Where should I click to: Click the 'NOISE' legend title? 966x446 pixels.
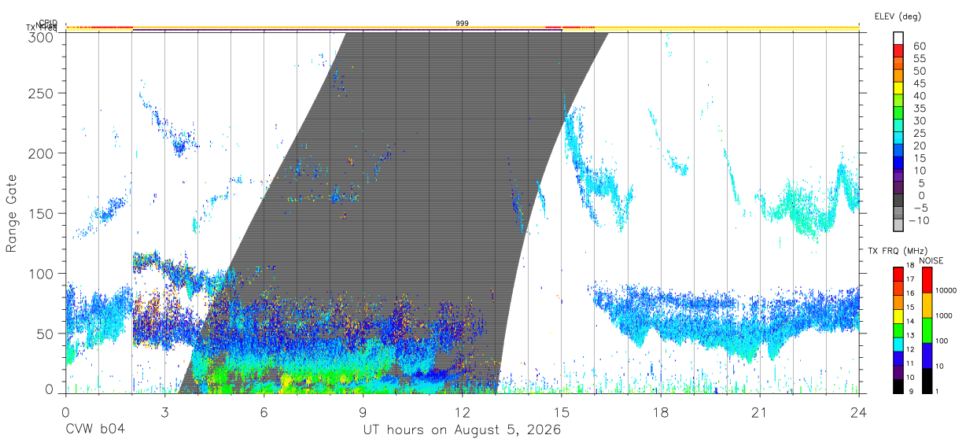tap(931, 261)
